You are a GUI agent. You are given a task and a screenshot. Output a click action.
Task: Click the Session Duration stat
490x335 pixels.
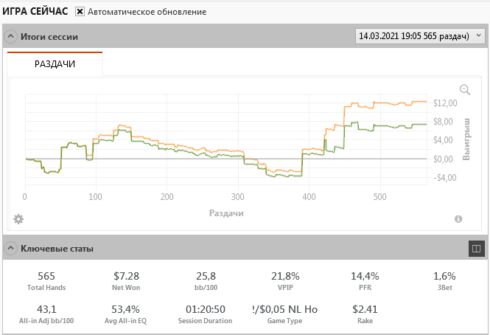tap(206, 314)
